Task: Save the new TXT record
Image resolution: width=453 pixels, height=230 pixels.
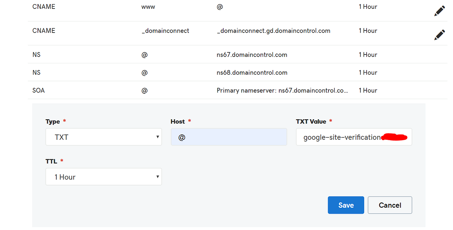Action: (346, 205)
